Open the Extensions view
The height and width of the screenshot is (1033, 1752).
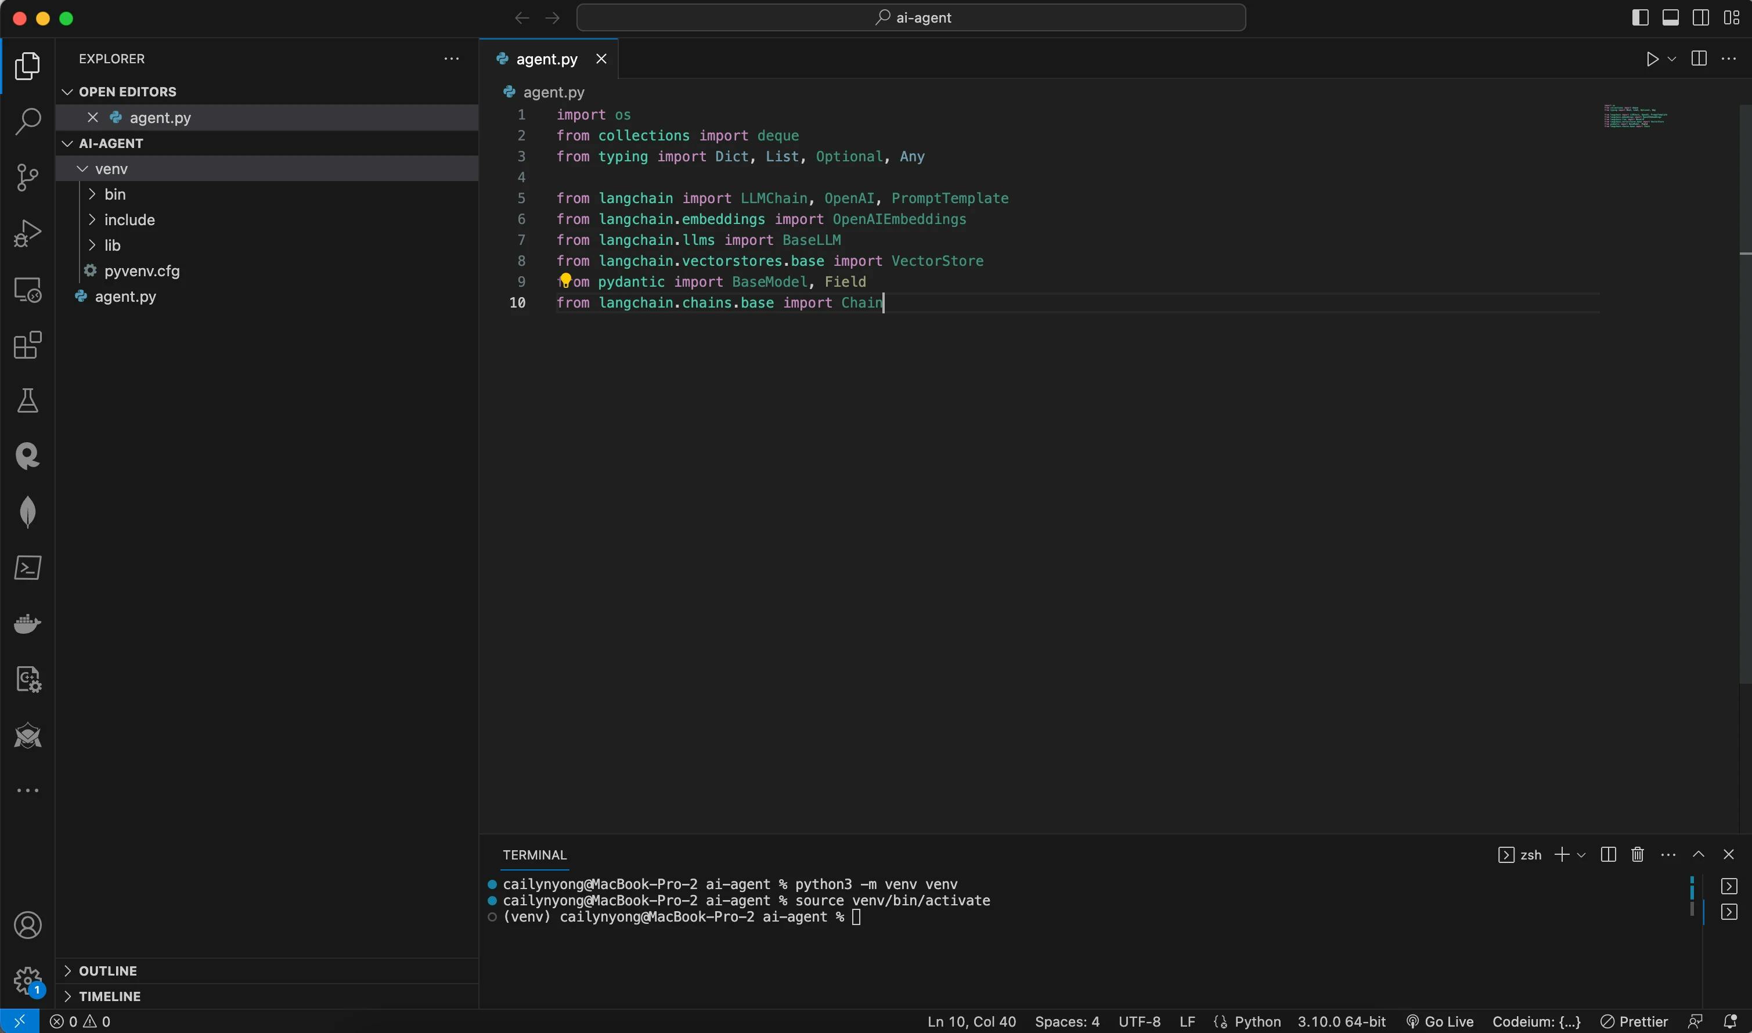27,345
